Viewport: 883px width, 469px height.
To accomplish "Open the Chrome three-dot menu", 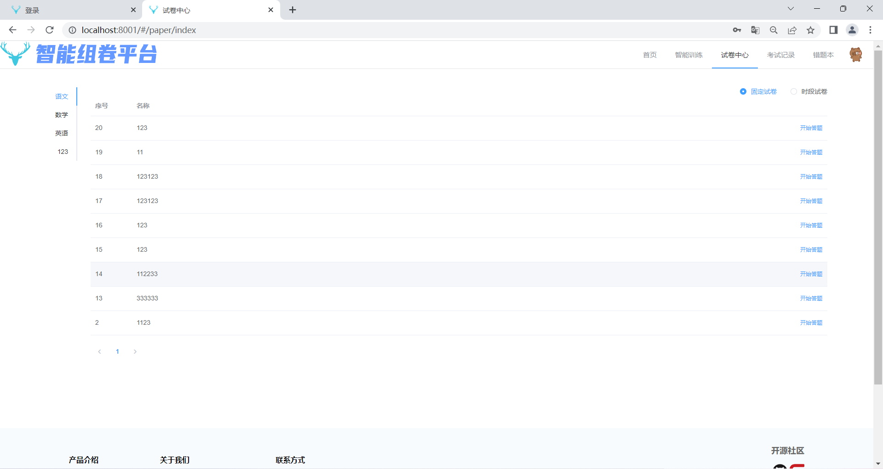I will click(x=870, y=30).
